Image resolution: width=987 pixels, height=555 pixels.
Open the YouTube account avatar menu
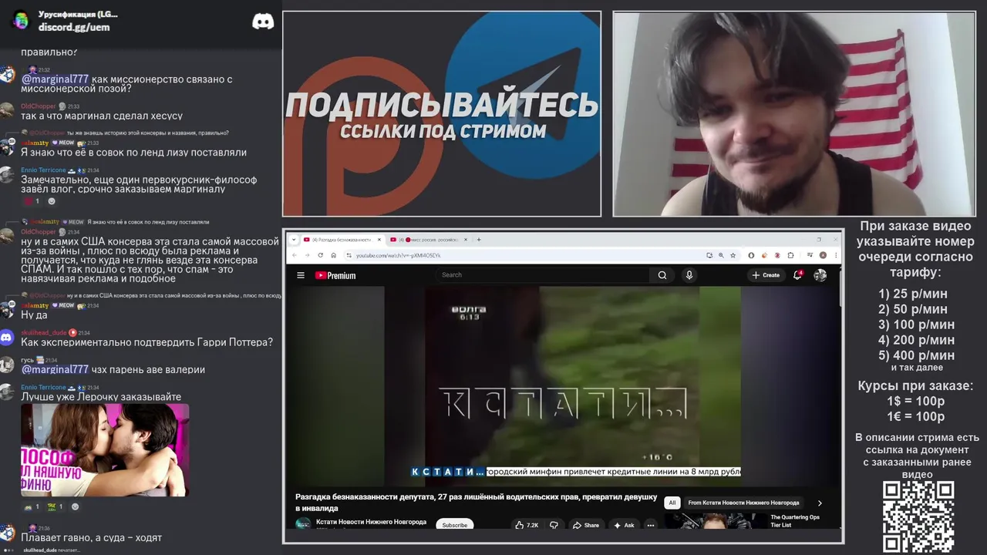coord(820,275)
